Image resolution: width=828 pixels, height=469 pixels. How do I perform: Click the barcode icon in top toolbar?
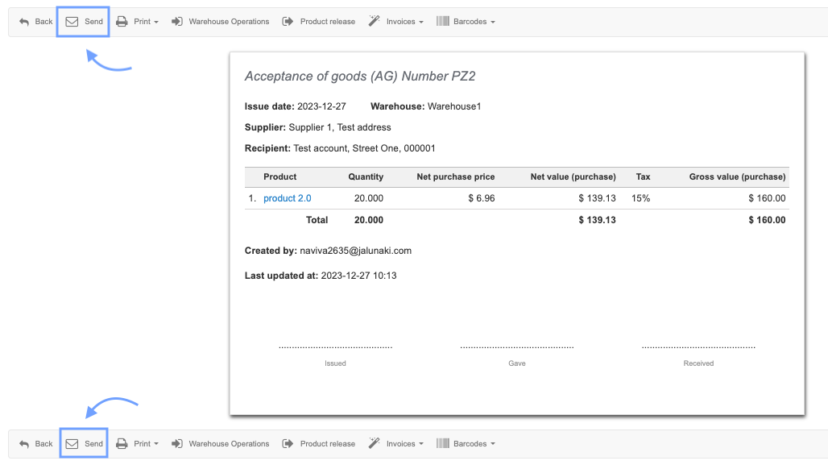click(x=442, y=22)
